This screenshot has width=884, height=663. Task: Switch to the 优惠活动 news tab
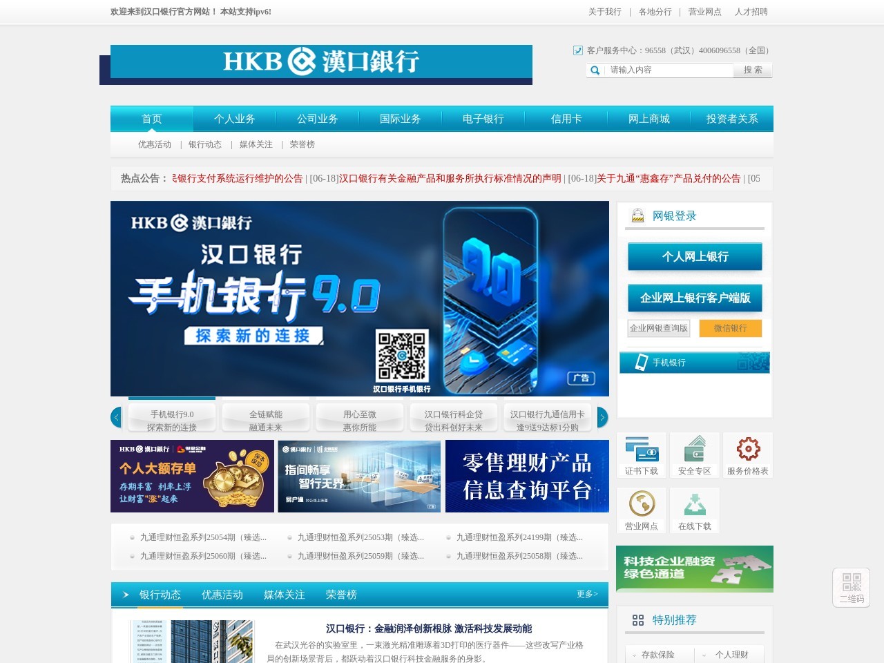tap(222, 595)
